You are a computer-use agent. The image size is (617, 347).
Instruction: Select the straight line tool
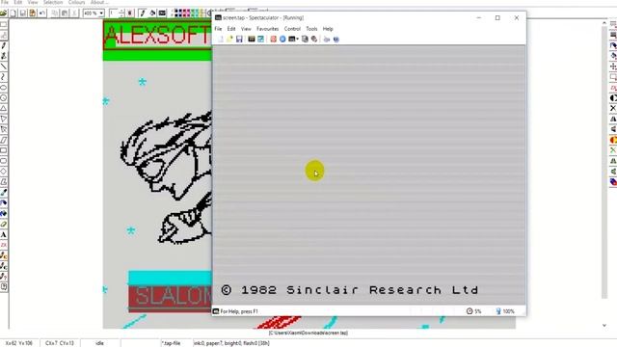pyautogui.click(x=4, y=67)
